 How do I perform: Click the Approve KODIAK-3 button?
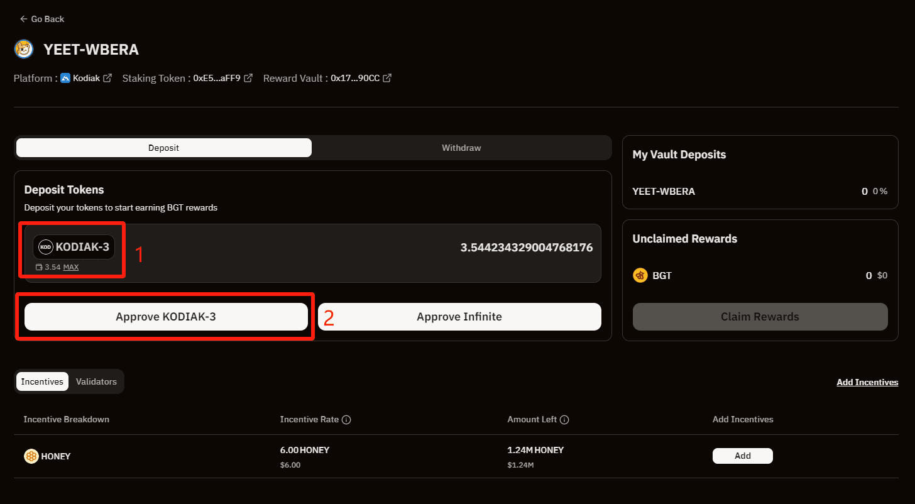166,317
